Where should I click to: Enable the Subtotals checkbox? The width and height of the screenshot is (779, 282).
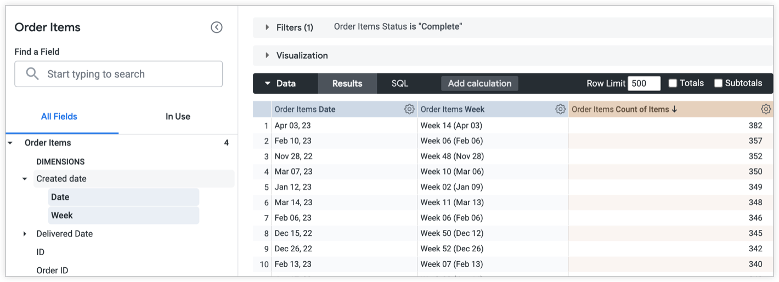coord(718,83)
